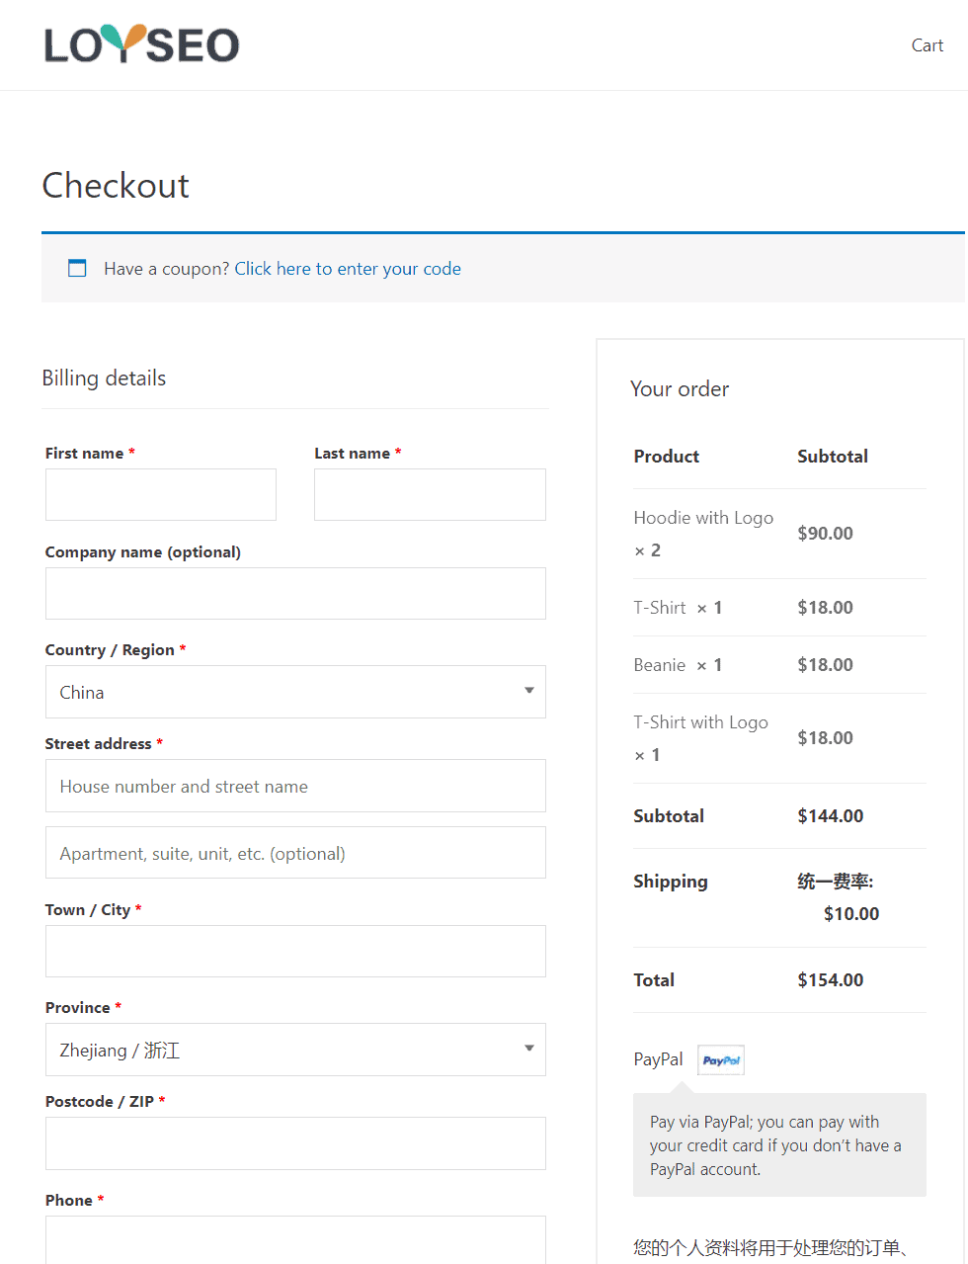Click Apartment, suite, unit field

point(295,853)
